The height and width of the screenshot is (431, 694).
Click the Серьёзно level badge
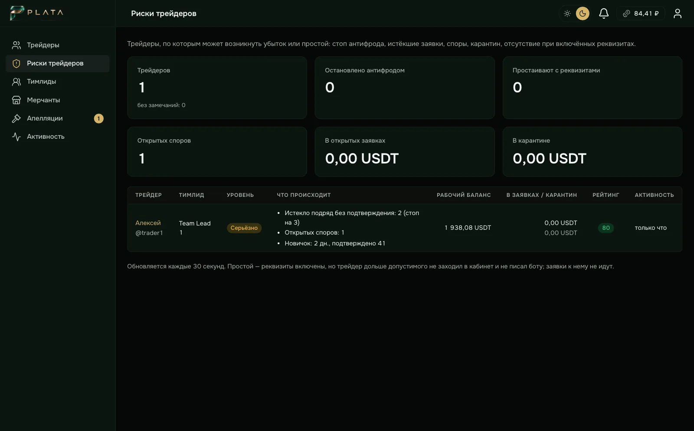point(244,228)
